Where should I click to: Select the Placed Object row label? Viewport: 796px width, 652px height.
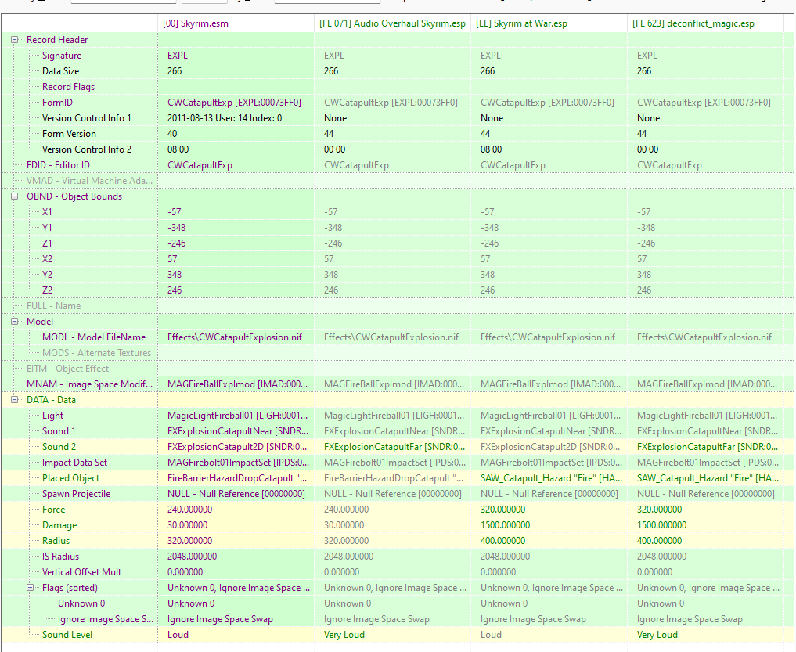coord(70,478)
